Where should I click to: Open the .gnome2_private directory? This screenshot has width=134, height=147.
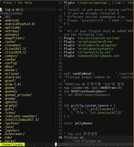coord(18,95)
